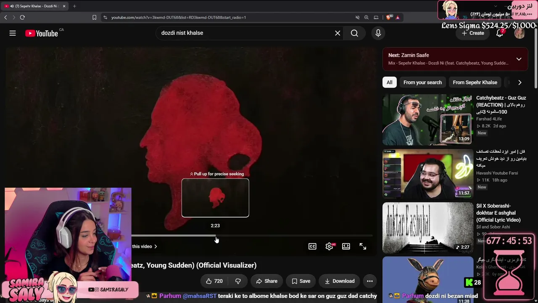The height and width of the screenshot is (303, 538).
Task: Click the crossed-out eye icon in address bar
Action: pos(357,17)
